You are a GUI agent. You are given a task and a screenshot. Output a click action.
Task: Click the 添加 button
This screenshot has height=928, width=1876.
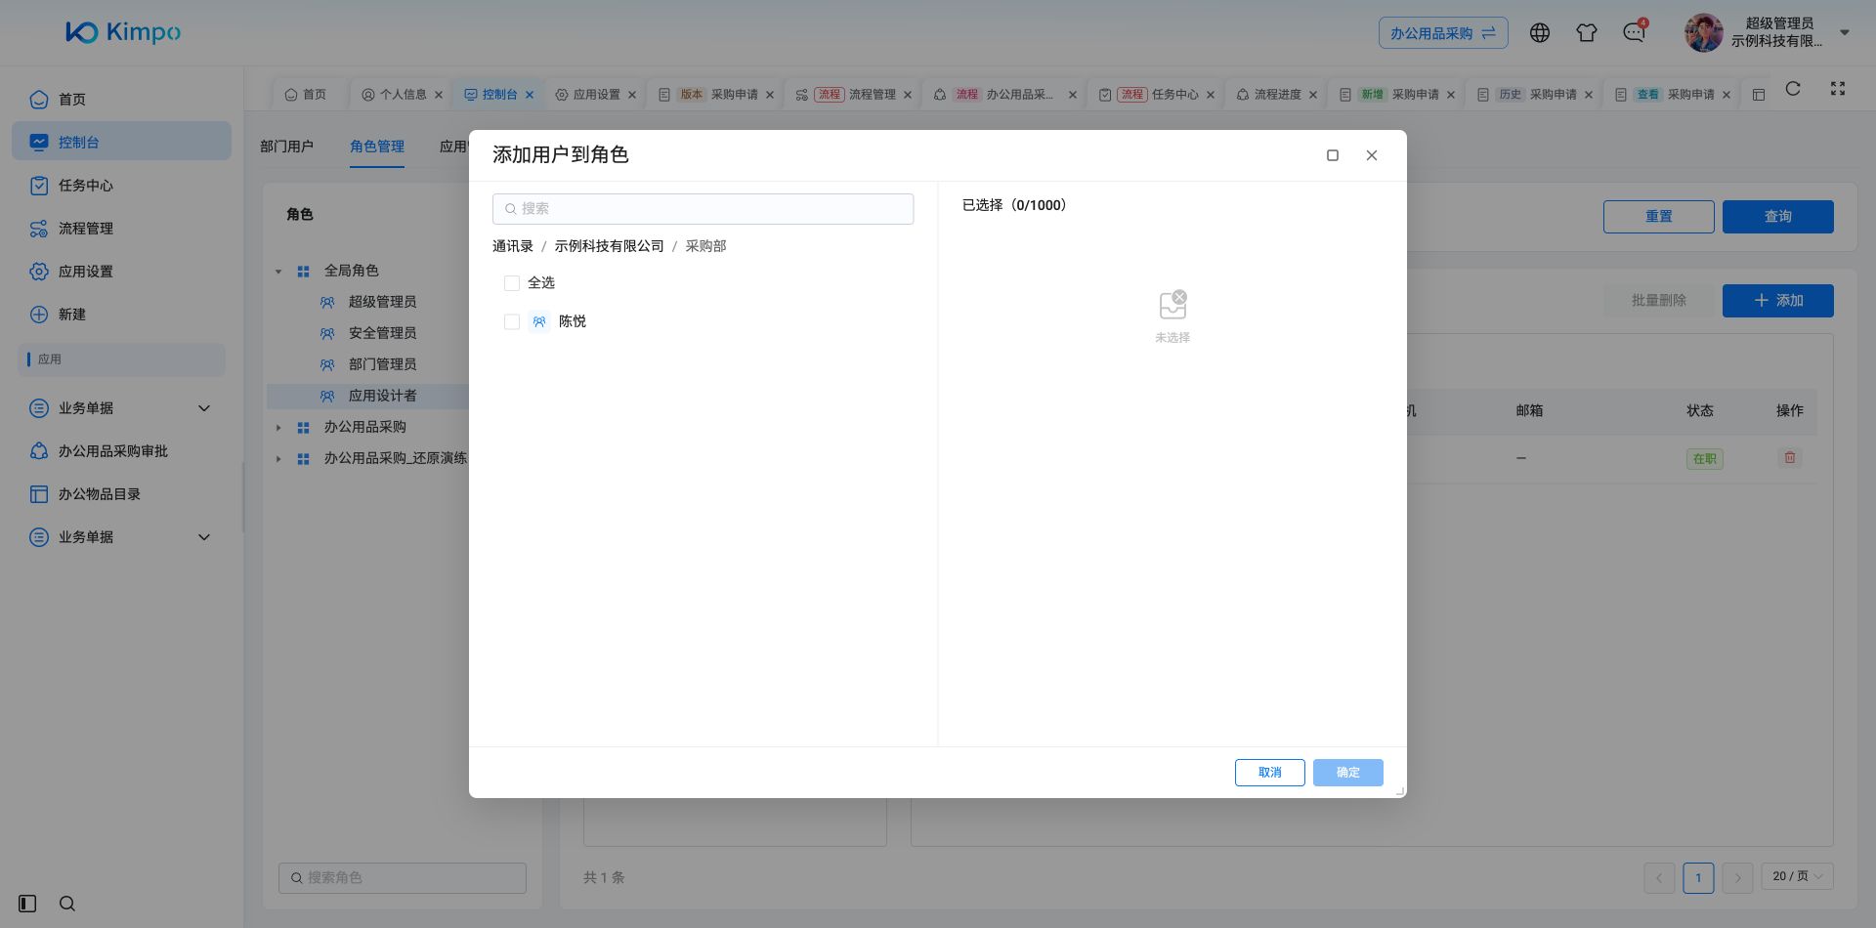pos(1778,301)
